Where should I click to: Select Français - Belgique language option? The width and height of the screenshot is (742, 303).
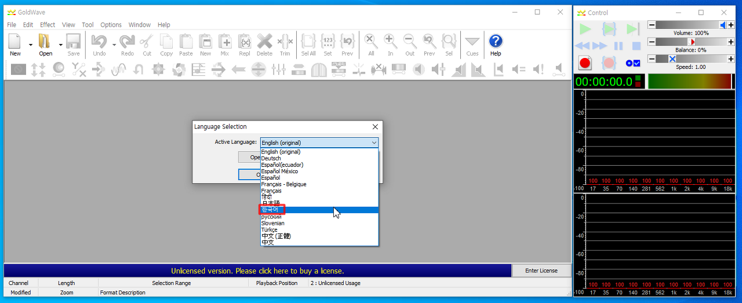[319, 184]
